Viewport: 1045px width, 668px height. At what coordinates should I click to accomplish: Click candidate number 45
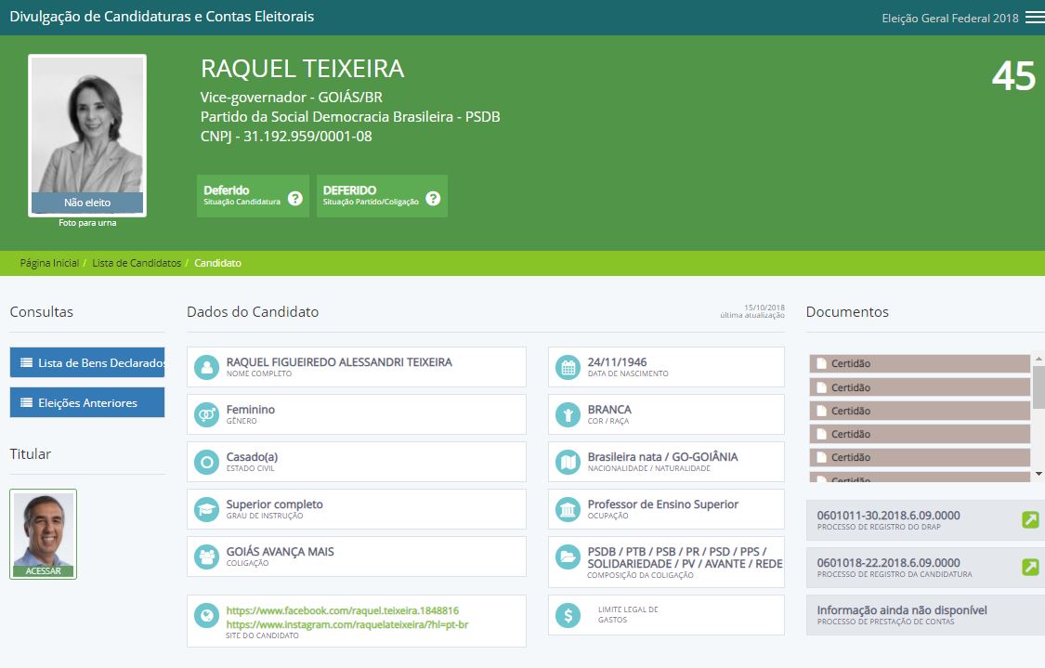pos(1013,76)
